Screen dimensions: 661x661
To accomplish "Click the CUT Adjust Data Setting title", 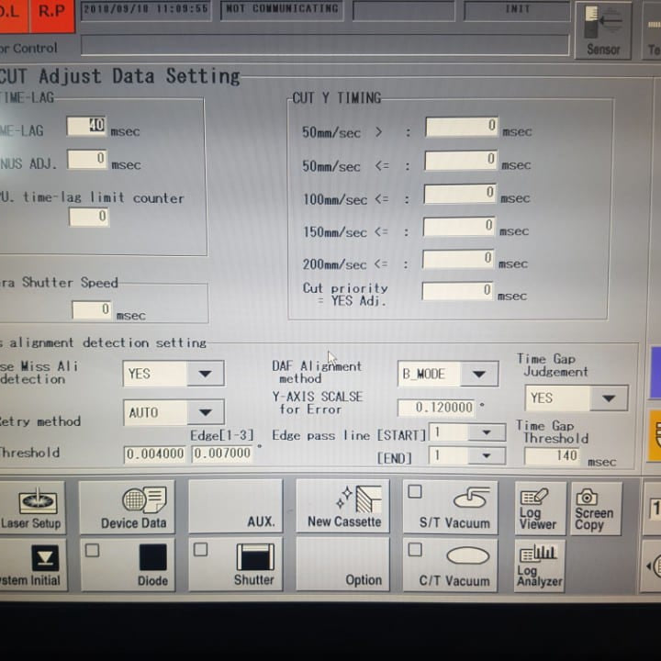I will point(120,76).
